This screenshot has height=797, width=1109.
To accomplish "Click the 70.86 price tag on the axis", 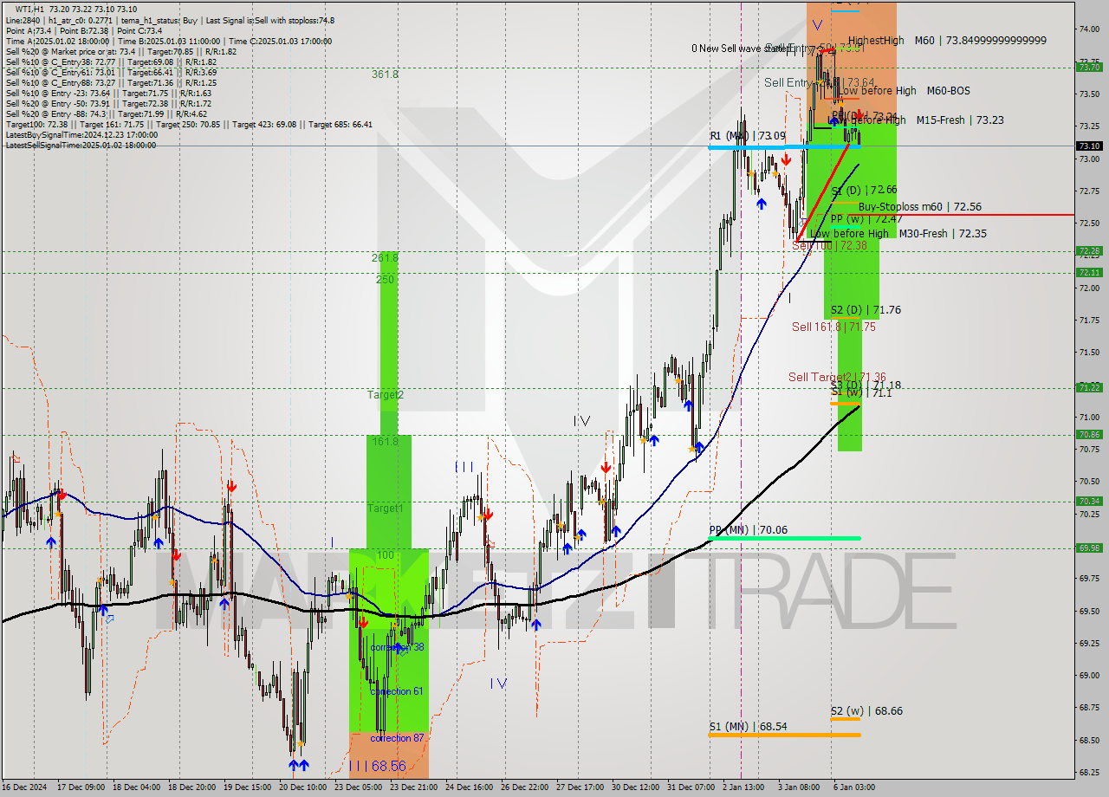I will tap(1089, 435).
